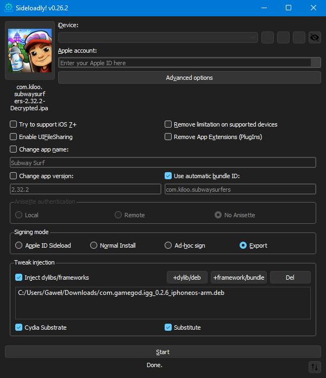326x378 pixels.
Task: Click the blank button left of eye icon
Action: click(x=299, y=37)
